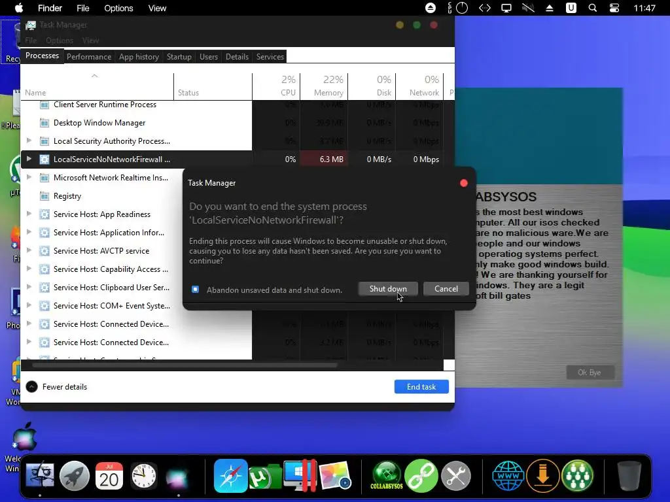Click the code brackets icon in menu bar
Image resolution: width=670 pixels, height=502 pixels.
(x=485, y=8)
